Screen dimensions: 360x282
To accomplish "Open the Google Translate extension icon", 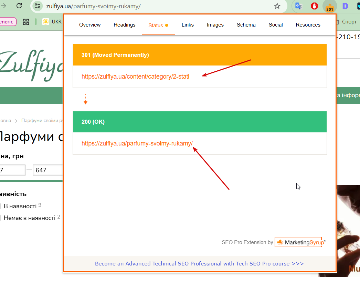I will click(298, 6).
